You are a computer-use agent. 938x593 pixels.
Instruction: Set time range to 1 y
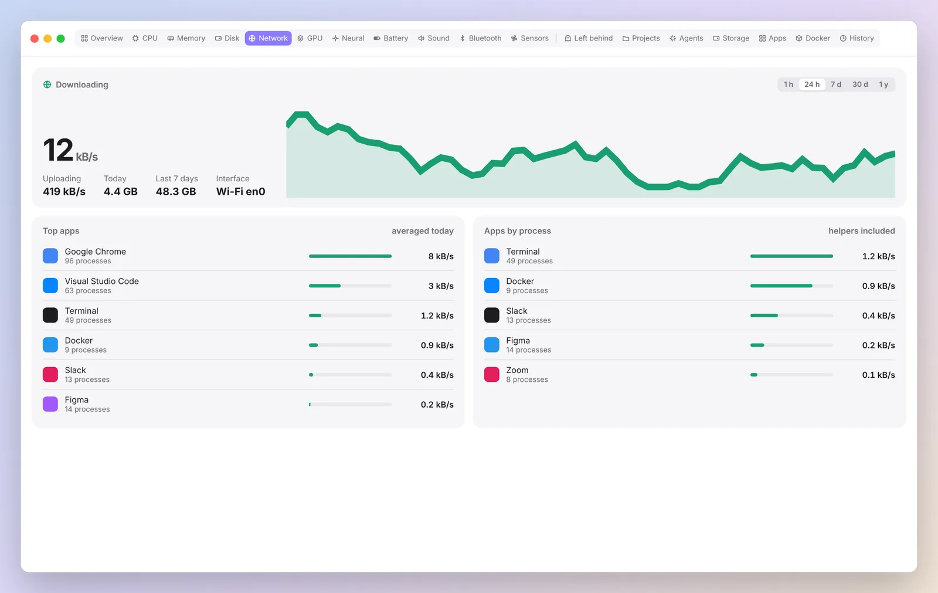(883, 84)
